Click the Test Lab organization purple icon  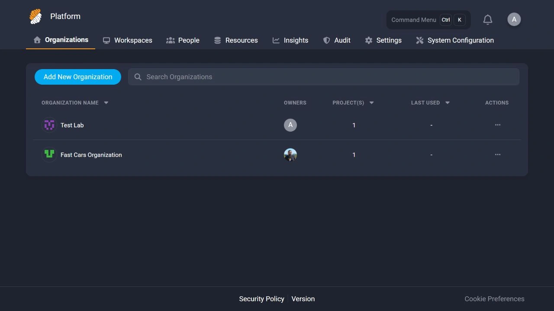point(49,125)
